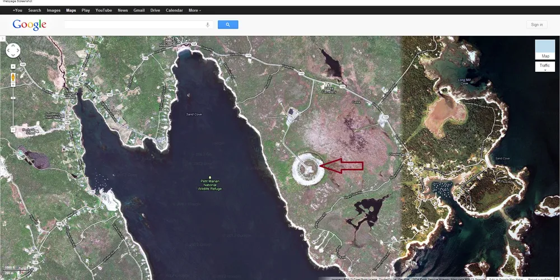Screen dimensions: 560x280
Task: Click the map scale bar
Action: (15, 269)
